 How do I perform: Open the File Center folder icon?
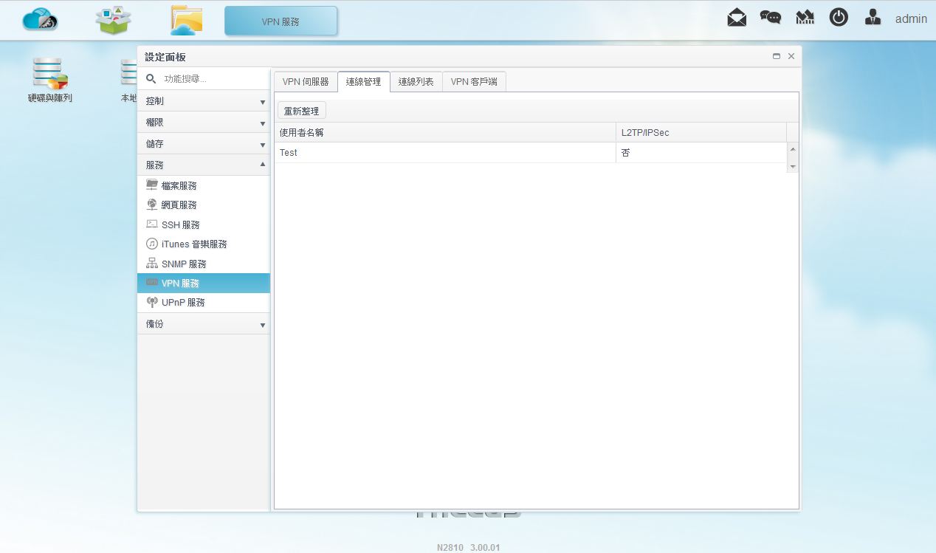(x=186, y=20)
